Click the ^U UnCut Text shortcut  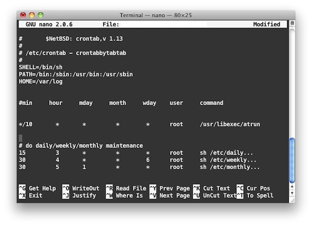click(215, 195)
